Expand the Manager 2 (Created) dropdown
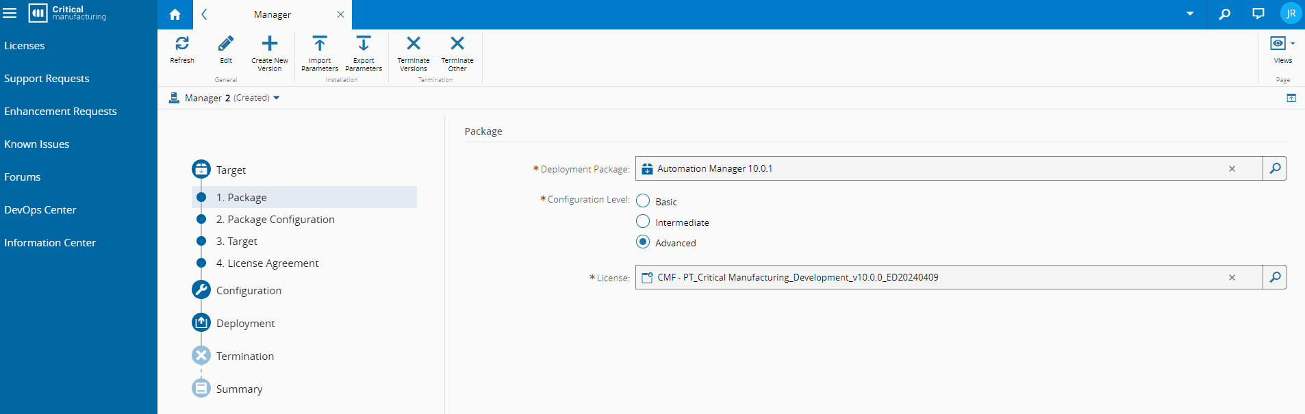This screenshot has height=414, width=1305. (x=277, y=98)
